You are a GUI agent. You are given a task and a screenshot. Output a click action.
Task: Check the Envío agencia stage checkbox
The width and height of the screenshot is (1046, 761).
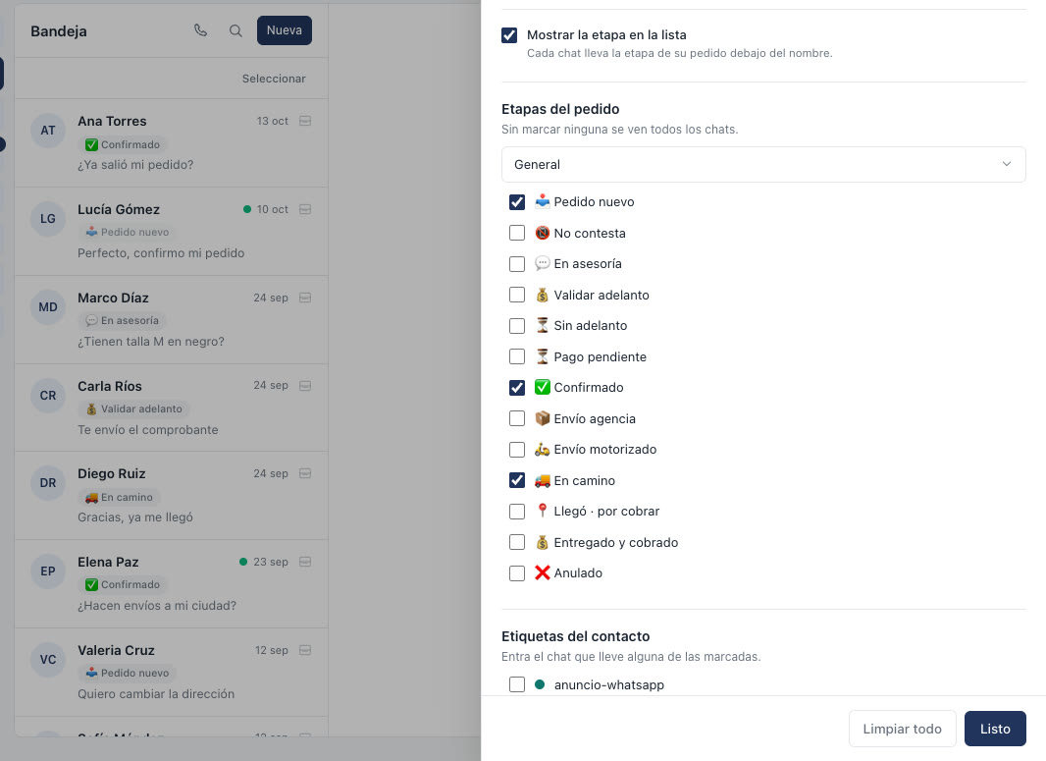tap(517, 418)
